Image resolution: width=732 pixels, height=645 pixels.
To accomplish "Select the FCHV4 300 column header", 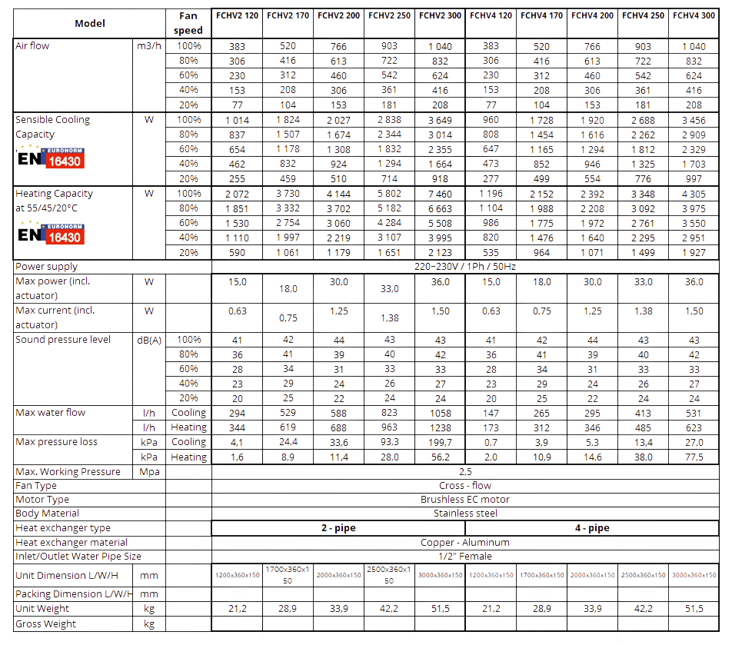I will [694, 15].
